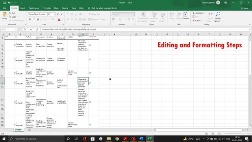Click the horizontal scrollbar track

(199, 130)
